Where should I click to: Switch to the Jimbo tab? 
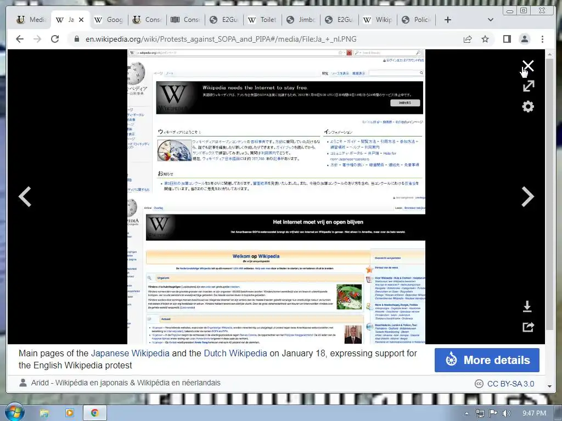[301, 20]
